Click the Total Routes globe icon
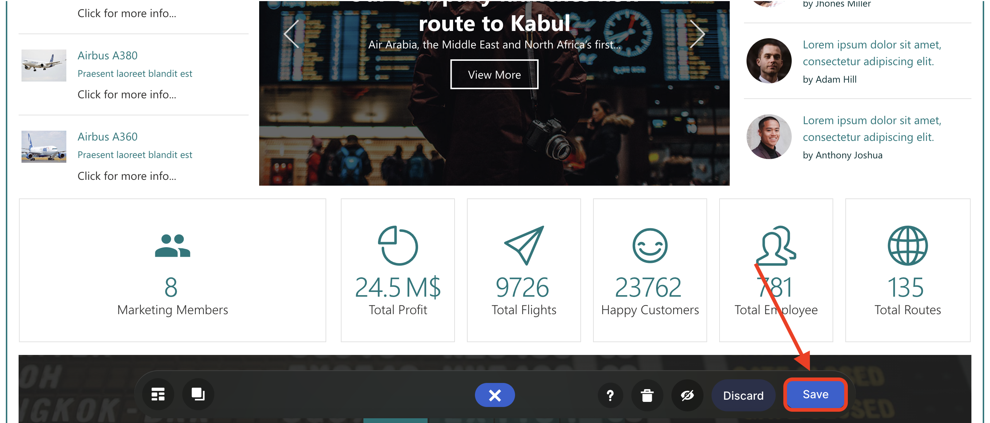This screenshot has width=990, height=423. [908, 246]
